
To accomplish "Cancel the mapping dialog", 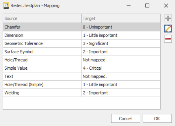I will click(x=125, y=118).
